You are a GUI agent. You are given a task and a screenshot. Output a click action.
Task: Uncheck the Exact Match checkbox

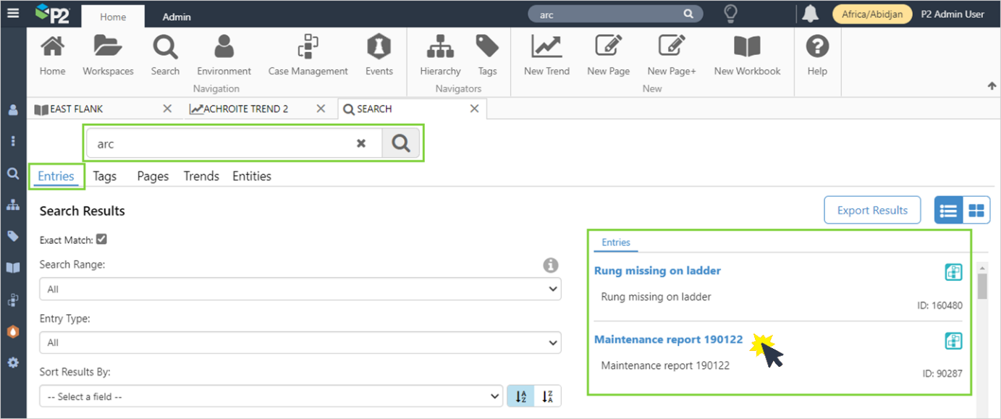[101, 240]
